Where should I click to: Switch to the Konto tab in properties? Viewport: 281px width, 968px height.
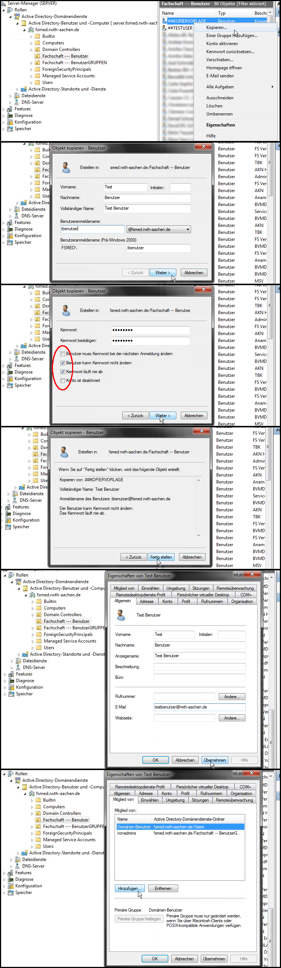point(167,601)
